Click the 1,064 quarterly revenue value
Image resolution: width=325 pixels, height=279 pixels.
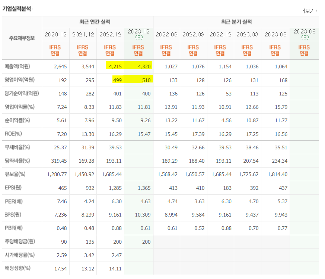click(x=281, y=66)
